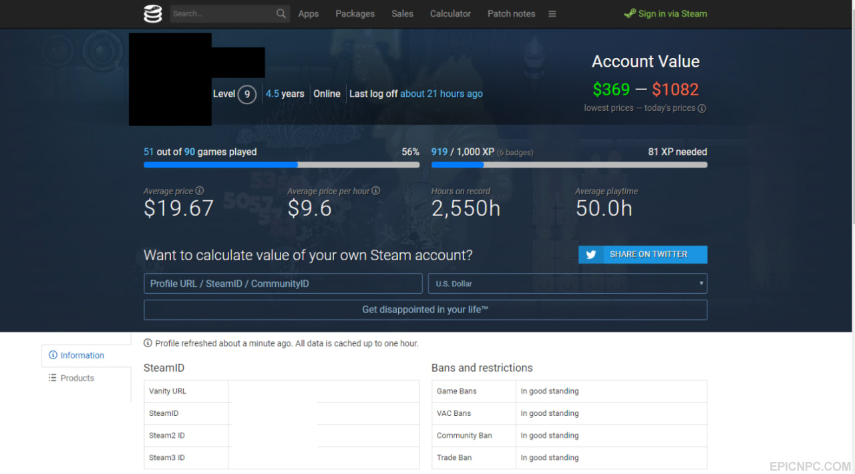Click the Profile URL input field
Screen dimensions: 855x474
[283, 284]
